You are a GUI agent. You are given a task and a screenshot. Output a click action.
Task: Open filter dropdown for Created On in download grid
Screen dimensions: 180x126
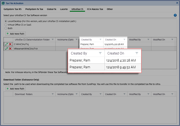pyautogui.click(x=124, y=94)
